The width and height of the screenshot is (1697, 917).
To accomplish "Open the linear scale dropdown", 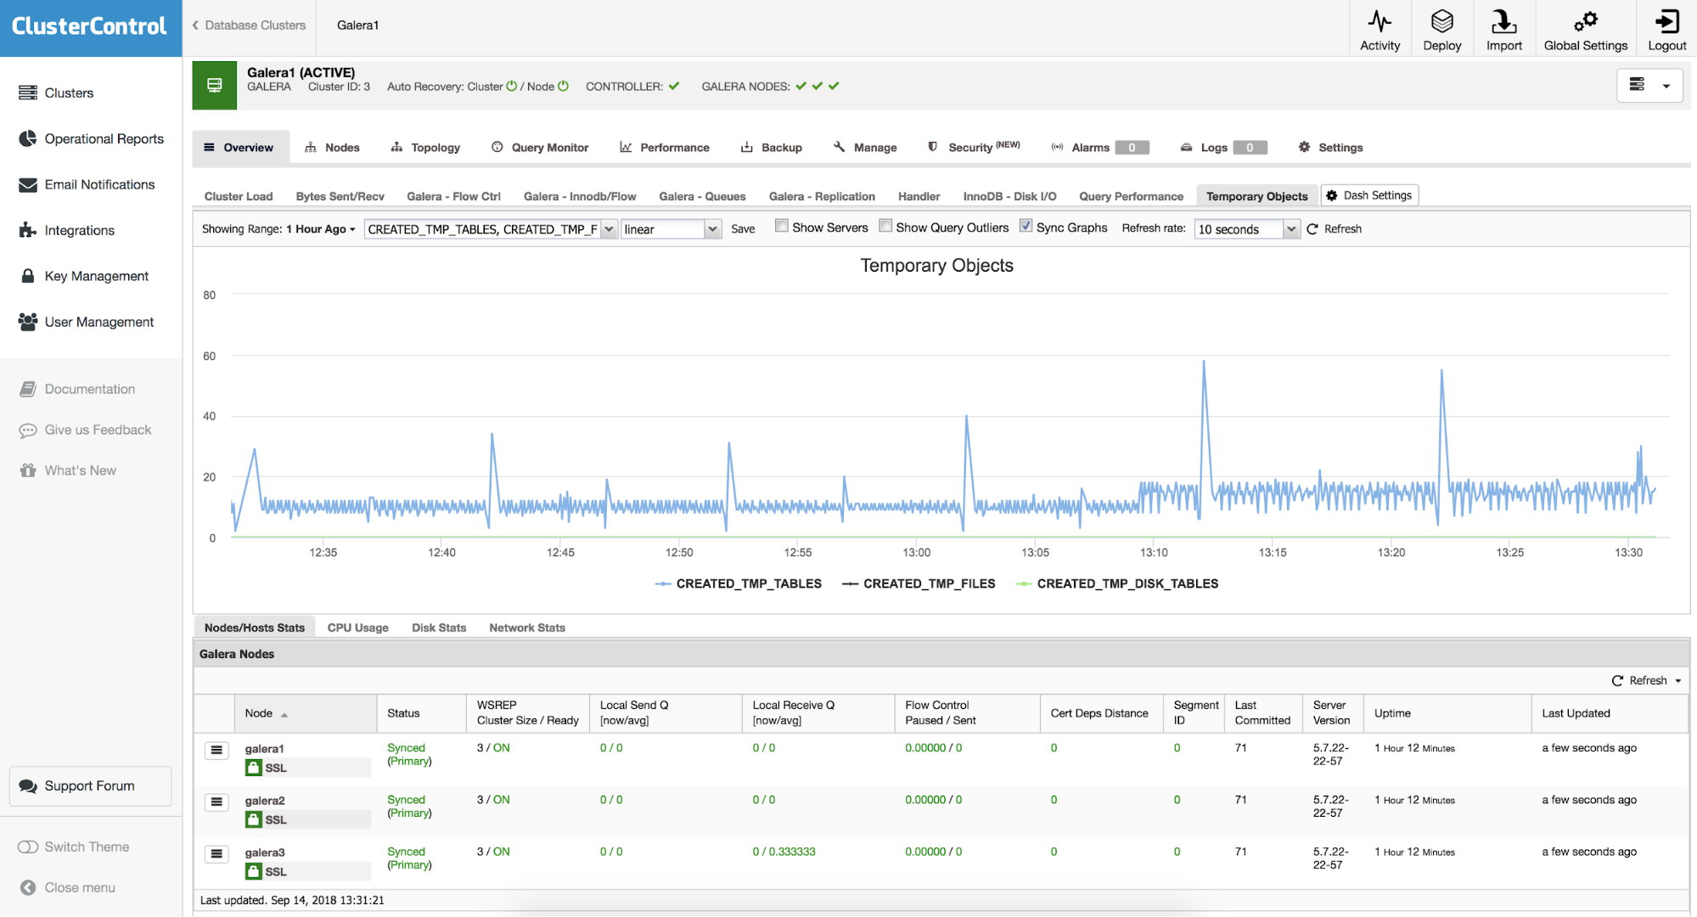I will point(671,229).
